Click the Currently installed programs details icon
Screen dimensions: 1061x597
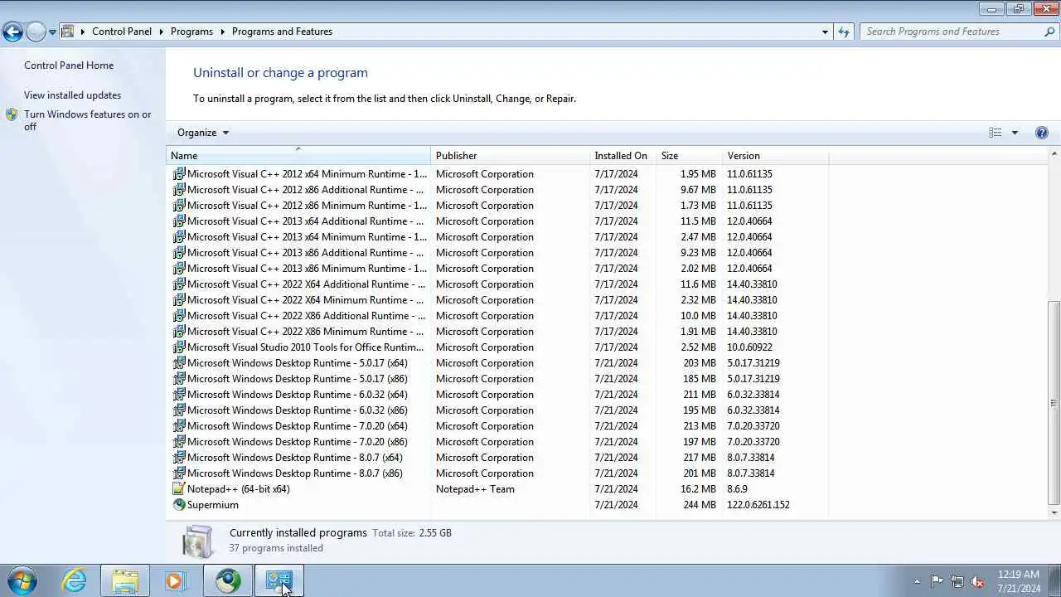(198, 541)
